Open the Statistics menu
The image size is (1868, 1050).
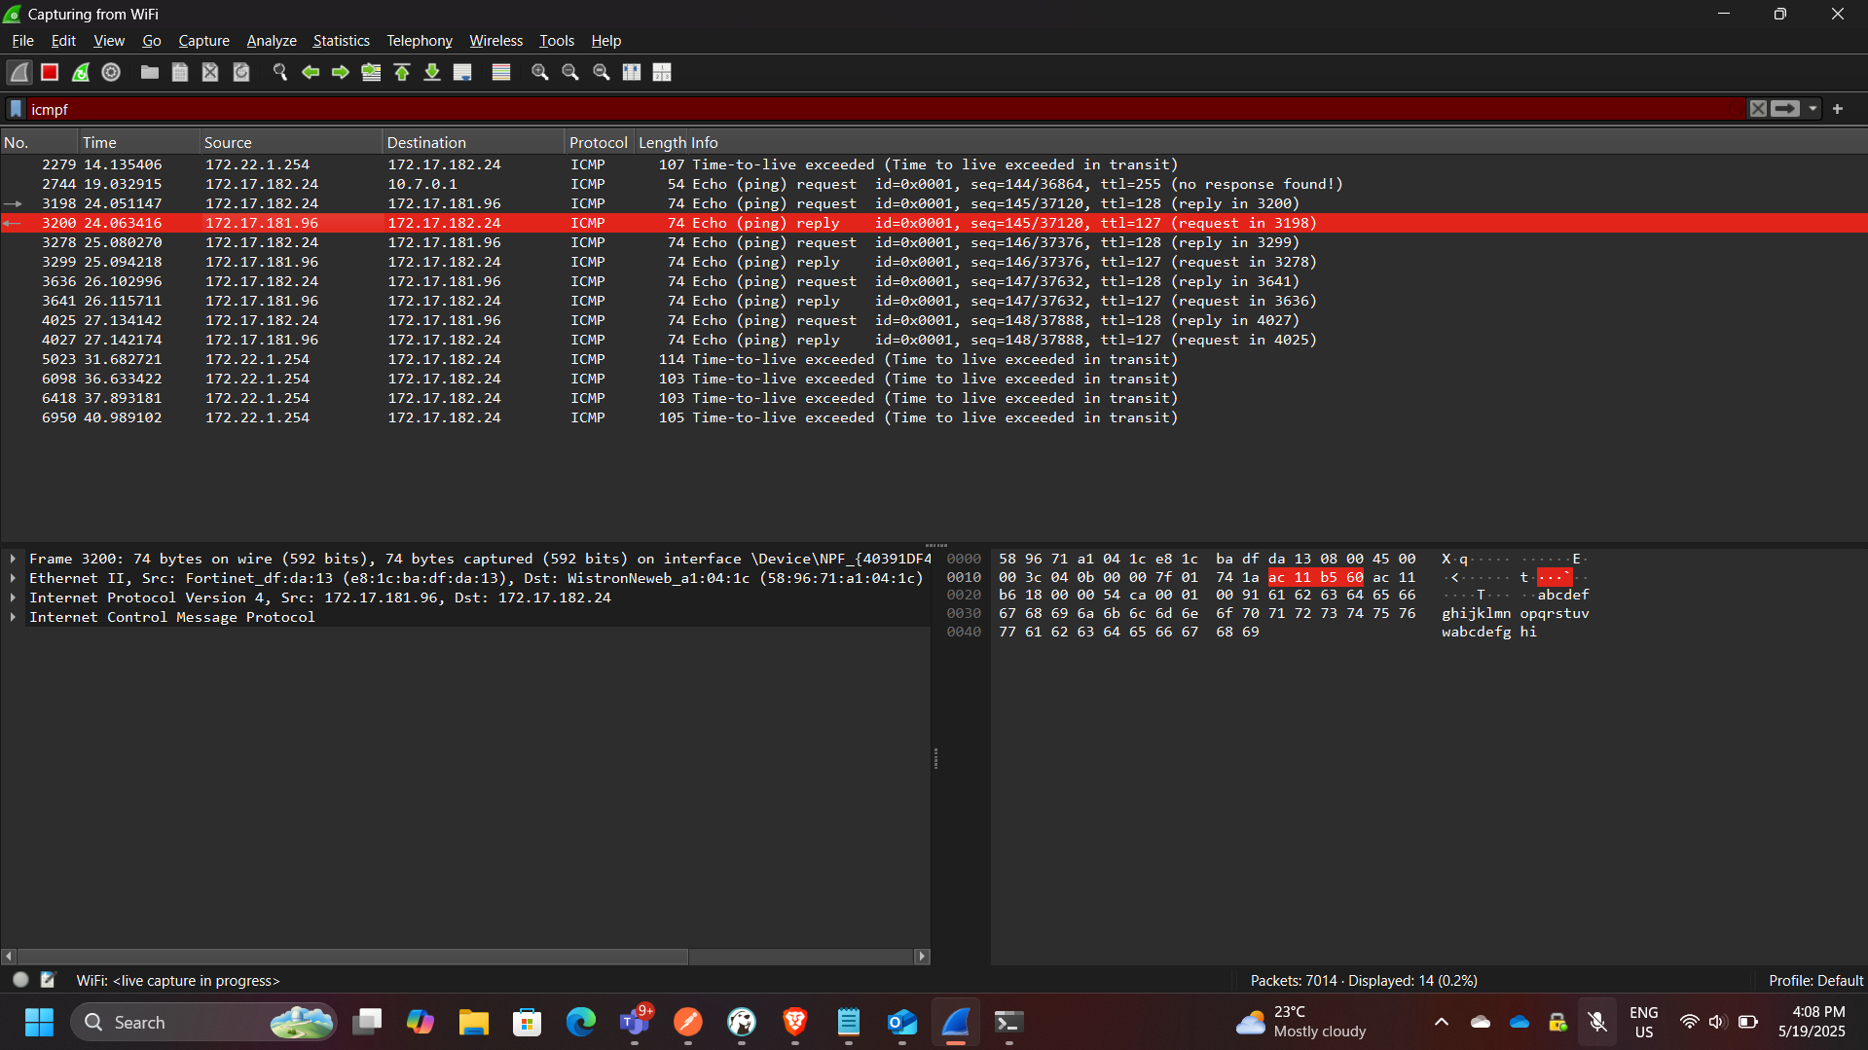pyautogui.click(x=340, y=40)
